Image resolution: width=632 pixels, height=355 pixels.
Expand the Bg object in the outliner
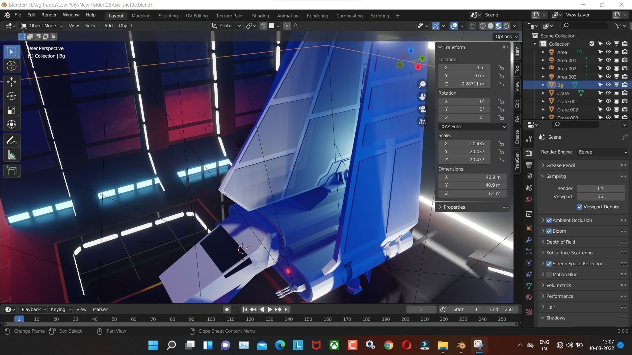pyautogui.click(x=543, y=85)
